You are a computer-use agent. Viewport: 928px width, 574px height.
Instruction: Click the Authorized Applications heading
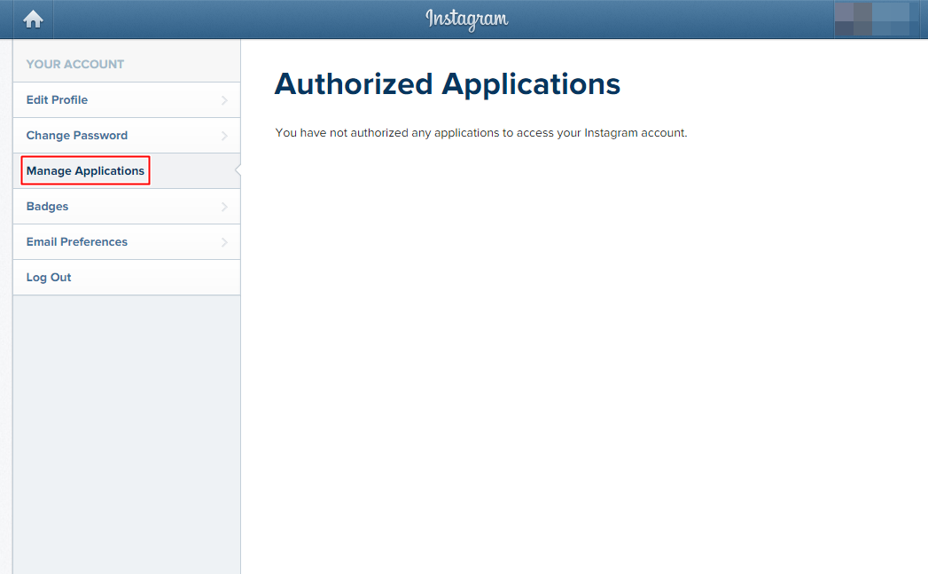tap(448, 84)
